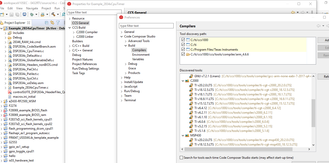Select Environment under Build preferences
The image size is (329, 163).
click(x=141, y=55)
